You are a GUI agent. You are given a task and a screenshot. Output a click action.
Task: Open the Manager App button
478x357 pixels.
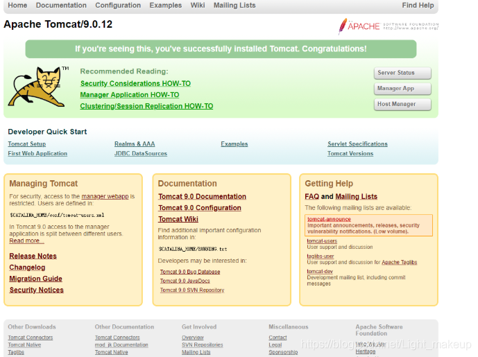click(402, 89)
